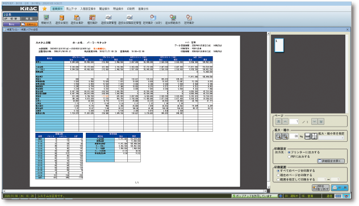Click scroll-right arrow of horizontal scrollbar
Image resolution: width=359 pixels, height=206 pixels.
pos(266,191)
